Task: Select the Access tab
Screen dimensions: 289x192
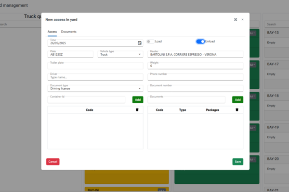Action: (x=52, y=32)
